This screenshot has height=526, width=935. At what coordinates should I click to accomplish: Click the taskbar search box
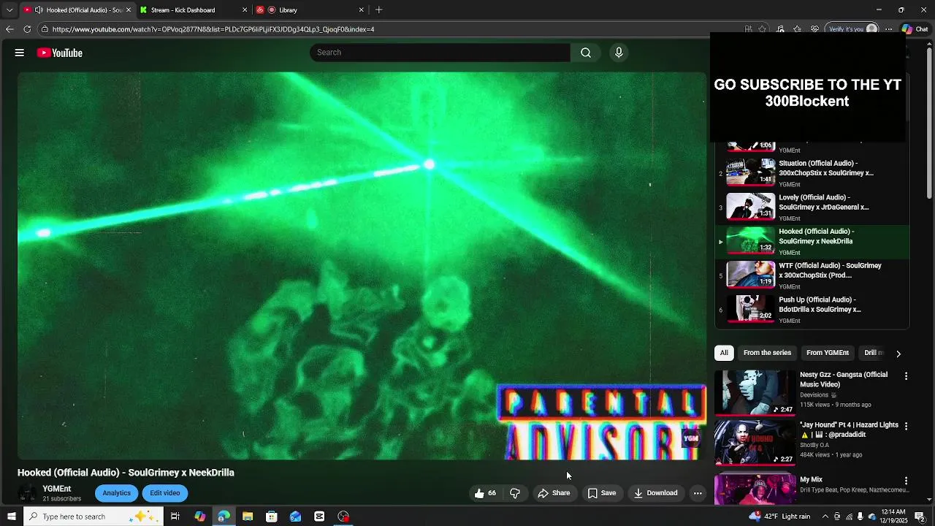pos(92,517)
